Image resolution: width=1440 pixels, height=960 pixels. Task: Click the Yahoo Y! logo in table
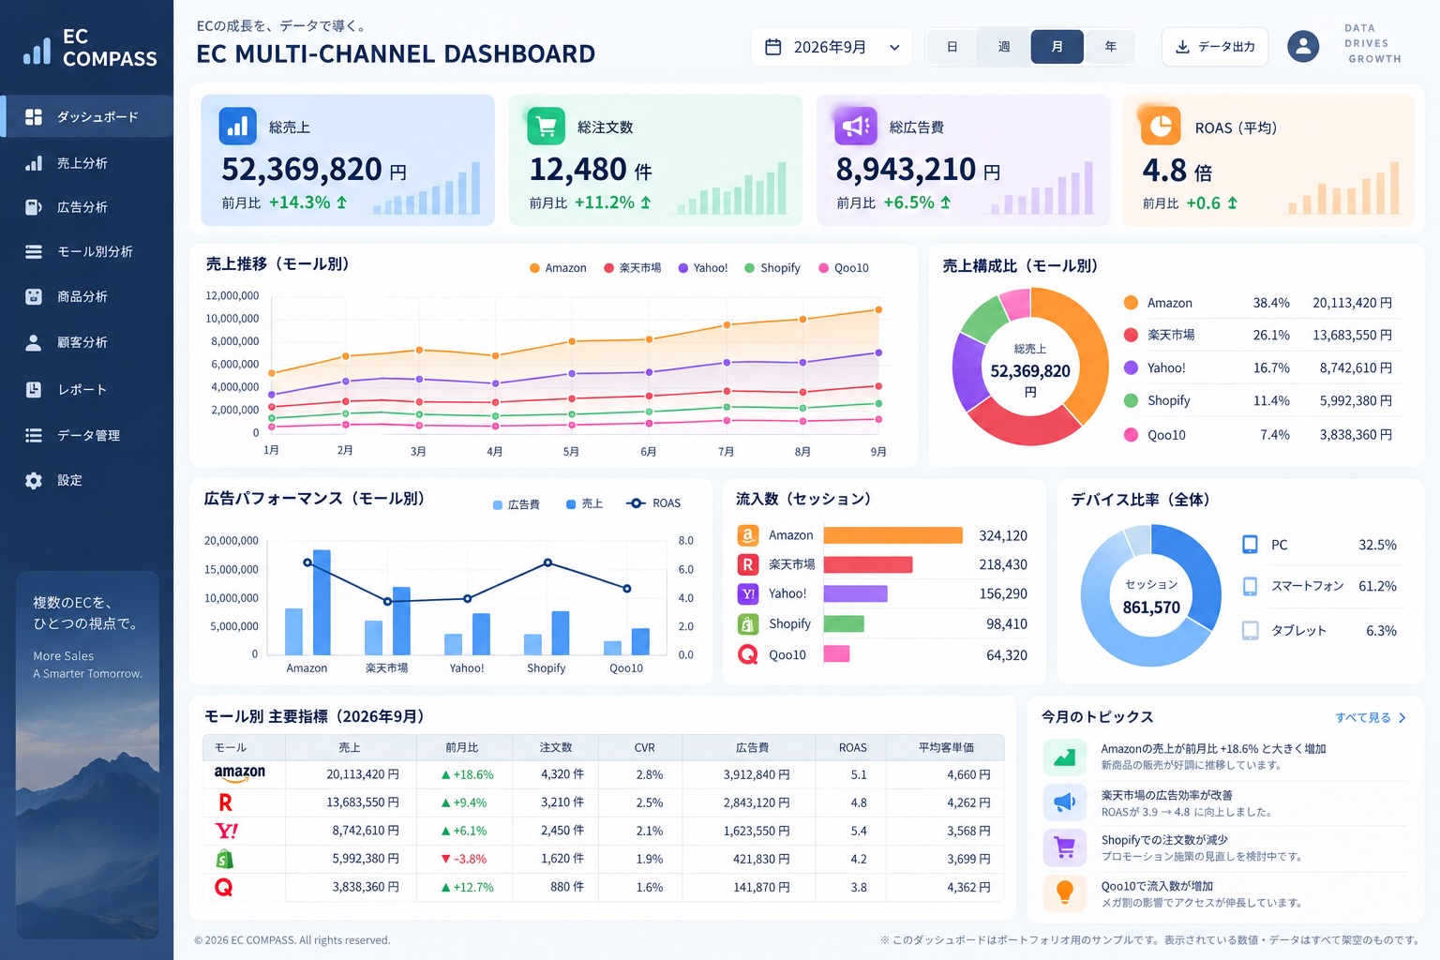point(226,831)
